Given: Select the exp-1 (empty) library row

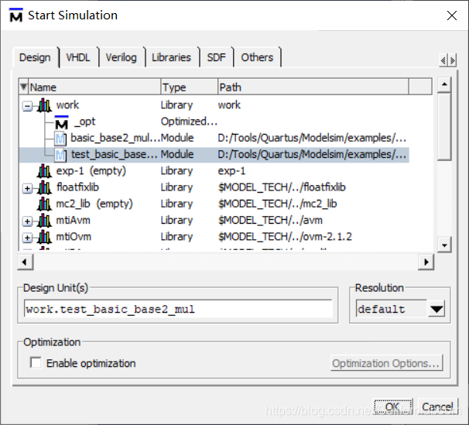Looking at the screenshot, I should tap(214, 171).
